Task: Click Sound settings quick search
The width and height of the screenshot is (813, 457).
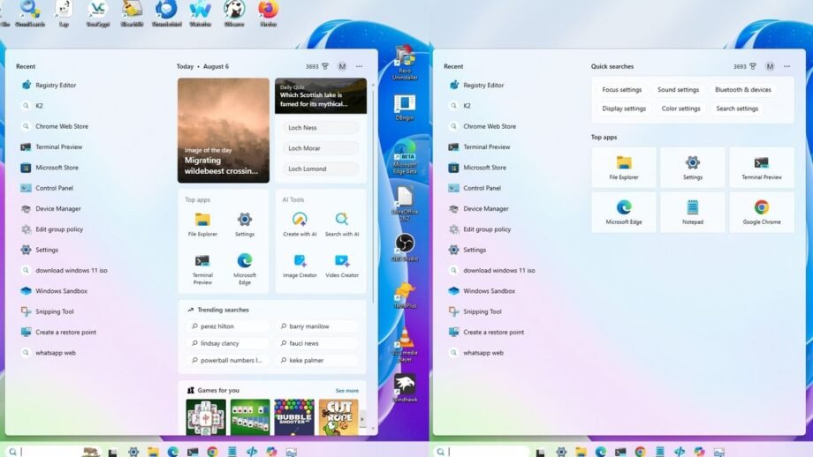Action: pos(678,89)
